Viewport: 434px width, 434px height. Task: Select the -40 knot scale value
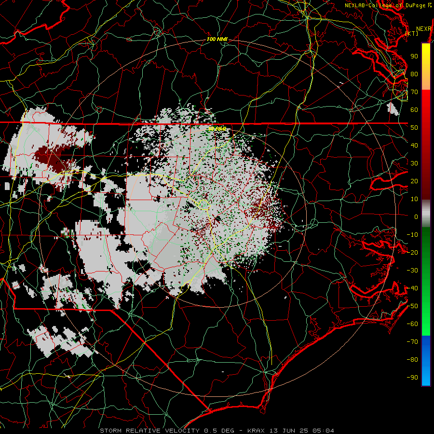tap(412, 288)
